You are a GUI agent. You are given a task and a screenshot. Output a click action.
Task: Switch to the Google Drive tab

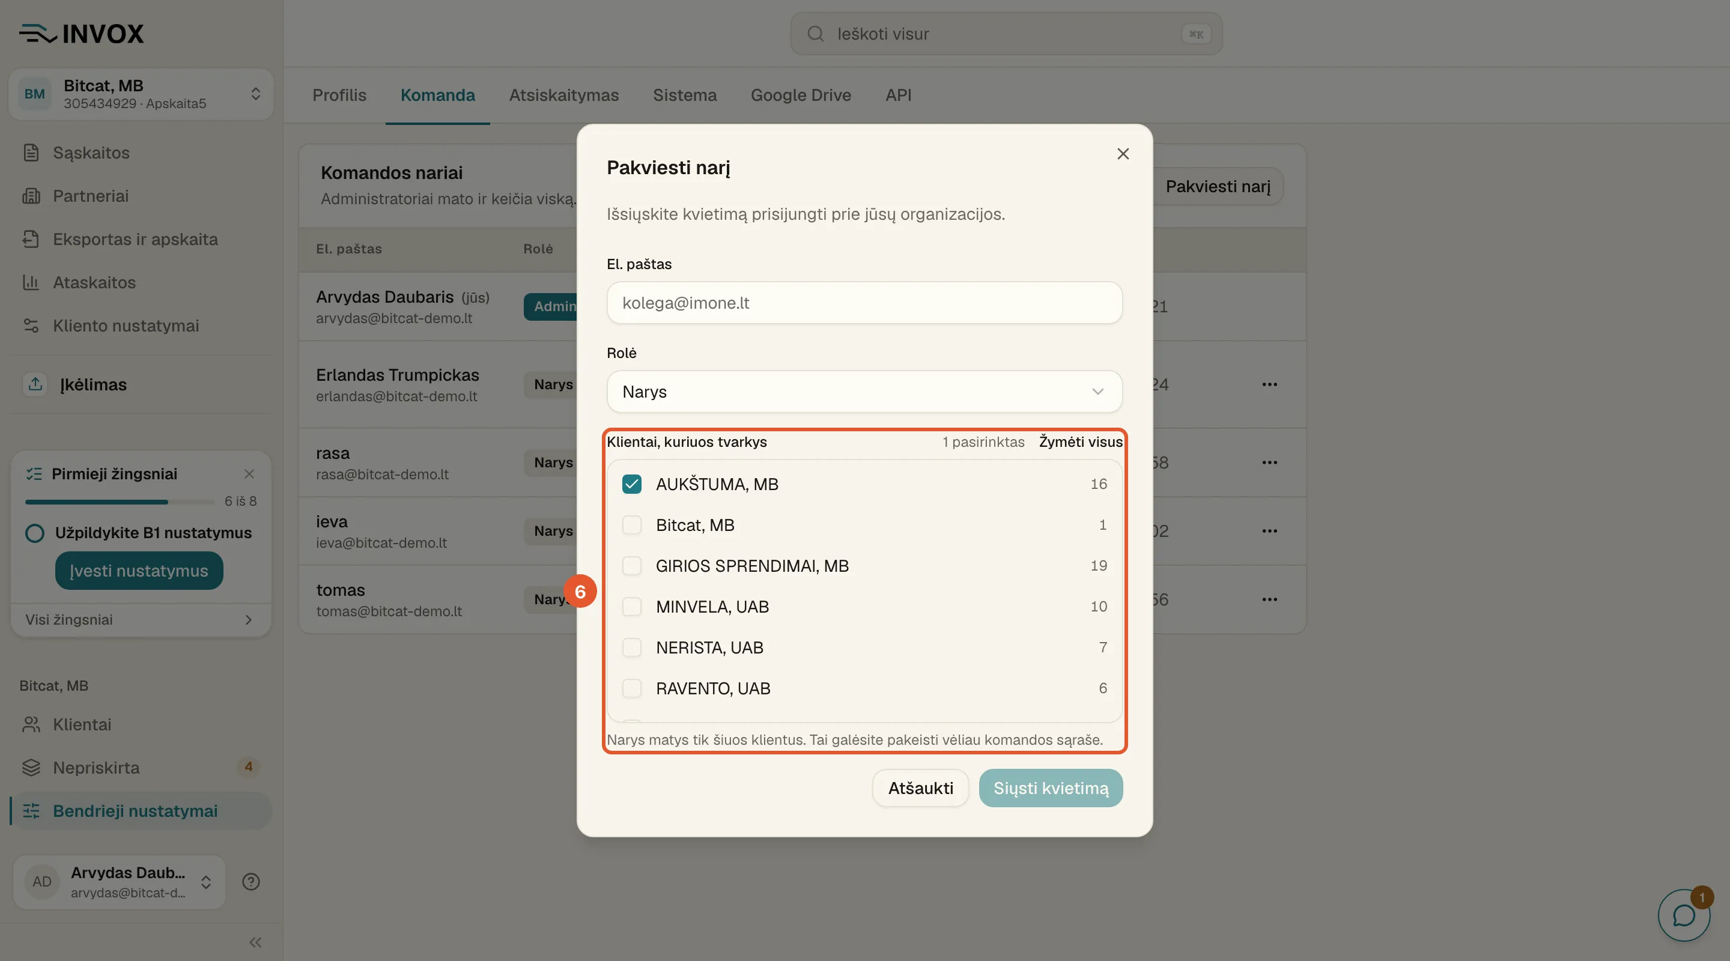[801, 95]
